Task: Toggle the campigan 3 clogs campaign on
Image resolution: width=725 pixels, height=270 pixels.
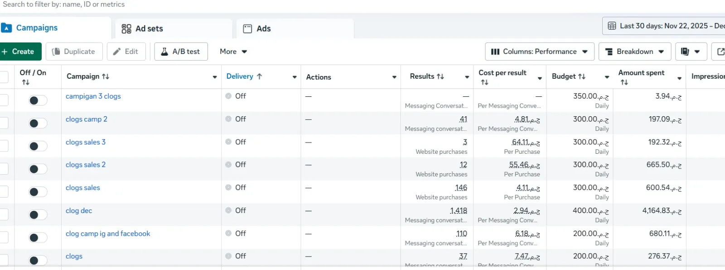Action: pos(38,100)
